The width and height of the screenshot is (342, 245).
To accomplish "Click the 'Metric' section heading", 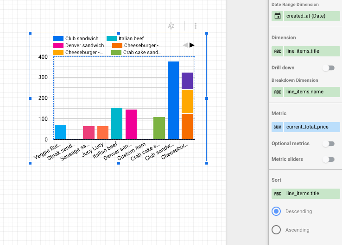I will (x=279, y=113).
